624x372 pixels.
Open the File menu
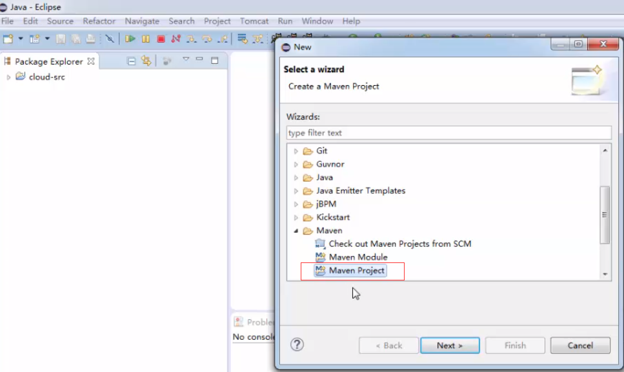7,21
